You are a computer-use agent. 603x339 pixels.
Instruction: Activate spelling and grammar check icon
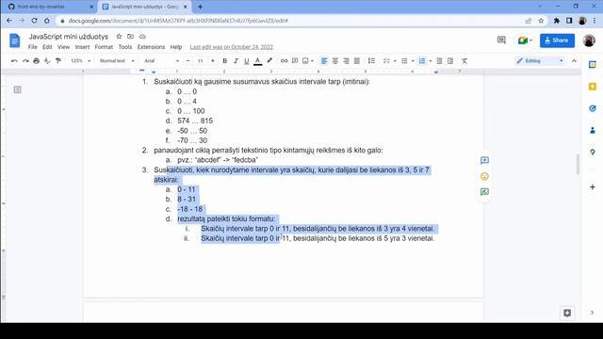(47, 60)
